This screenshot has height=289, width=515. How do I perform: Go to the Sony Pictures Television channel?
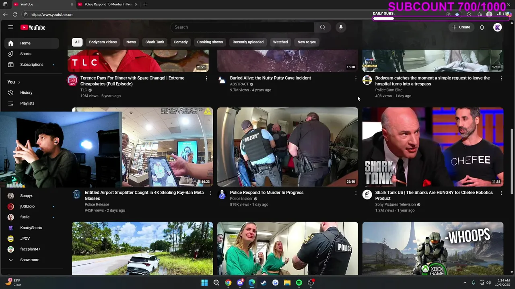(396, 205)
